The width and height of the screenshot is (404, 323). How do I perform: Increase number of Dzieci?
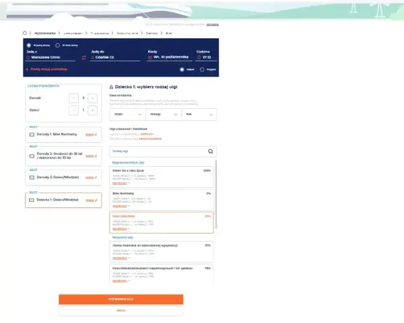pyautogui.click(x=92, y=110)
